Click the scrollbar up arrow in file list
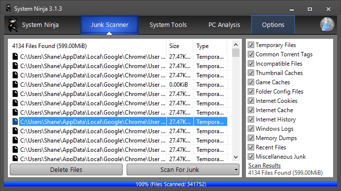This screenshot has height=191, width=341. click(x=236, y=45)
